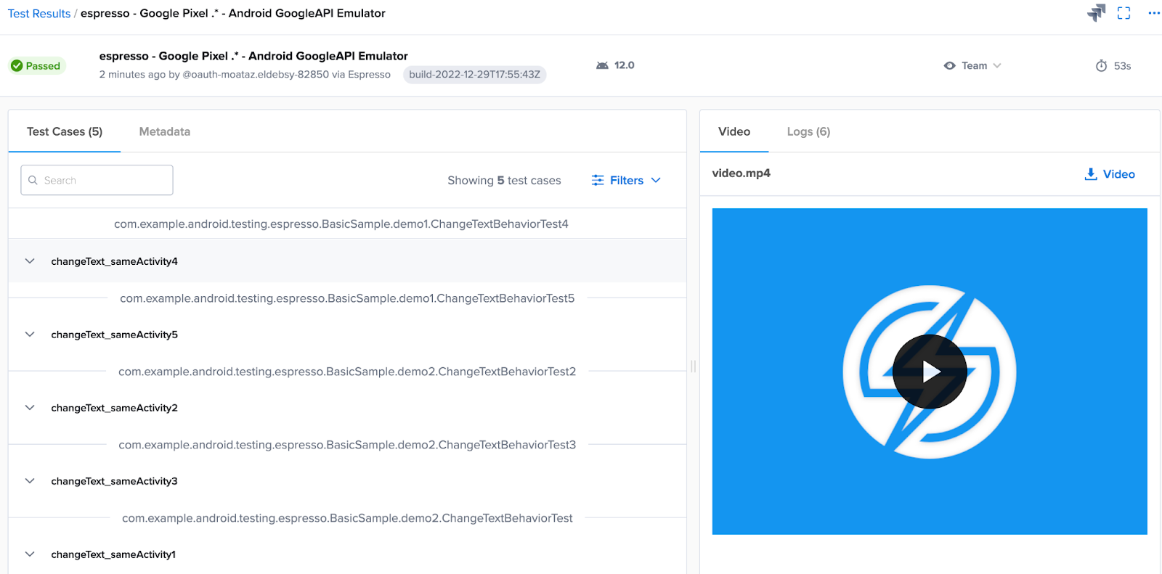This screenshot has width=1162, height=574.
Task: Expand changeText_sameActivity2 chevron
Action: pos(30,408)
